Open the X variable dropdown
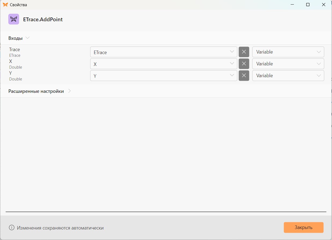 pos(163,64)
